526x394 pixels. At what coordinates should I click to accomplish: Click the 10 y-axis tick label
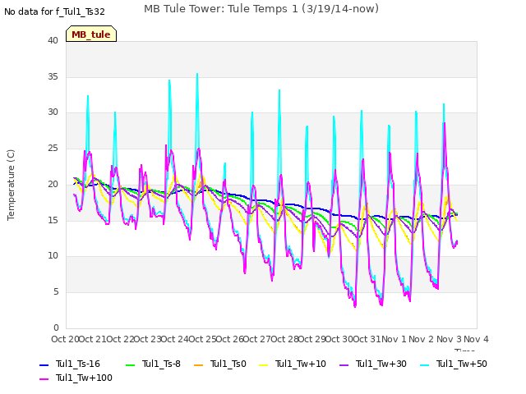click(x=53, y=256)
